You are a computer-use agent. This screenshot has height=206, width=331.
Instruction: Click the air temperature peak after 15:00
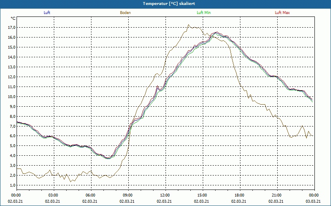pos(216,33)
